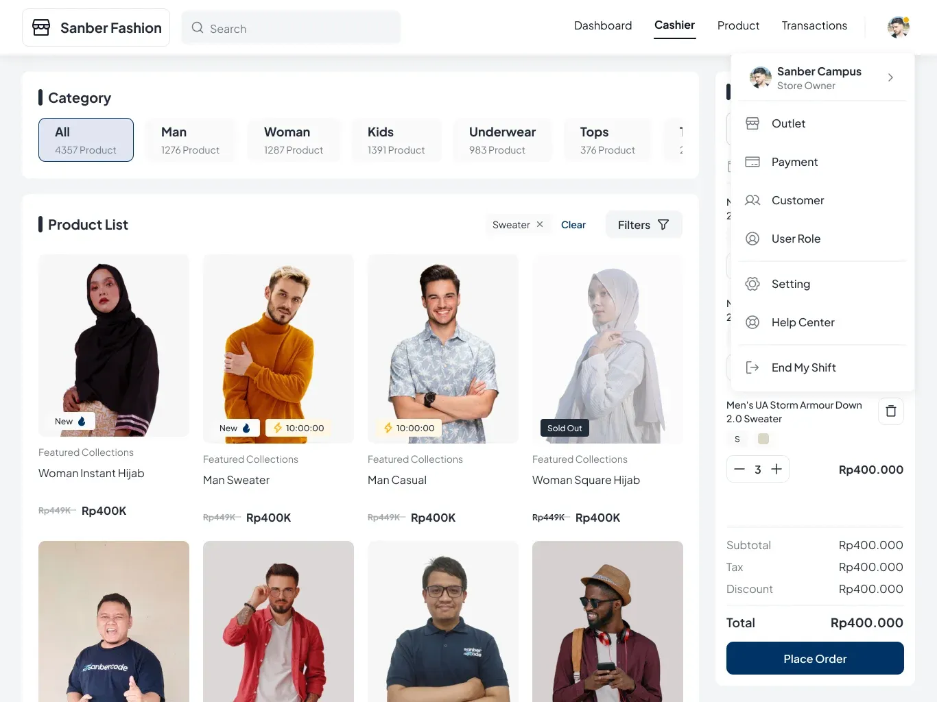Open the Woman Square Hijab product image
The height and width of the screenshot is (702, 937).
click(608, 349)
